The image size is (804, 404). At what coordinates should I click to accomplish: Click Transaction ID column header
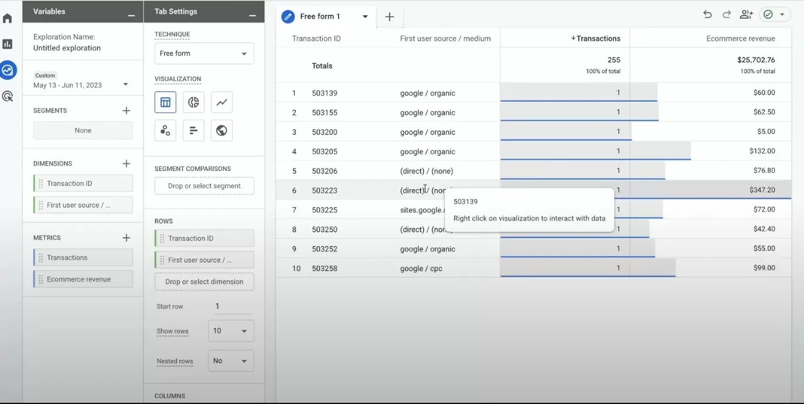click(316, 39)
